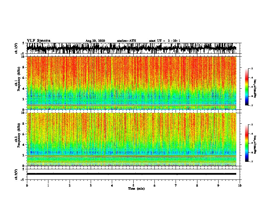The width and height of the screenshot is (270, 208).
Task: Click the time axis tick label '9'
Action: [218, 186]
